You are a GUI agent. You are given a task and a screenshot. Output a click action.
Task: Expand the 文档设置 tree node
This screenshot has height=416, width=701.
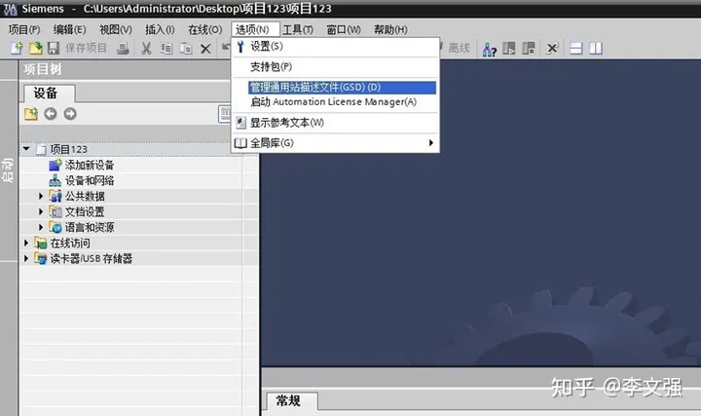coord(41,211)
